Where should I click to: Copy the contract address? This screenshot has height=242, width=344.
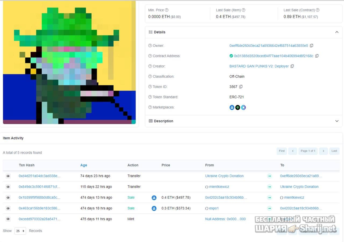pos(317,56)
